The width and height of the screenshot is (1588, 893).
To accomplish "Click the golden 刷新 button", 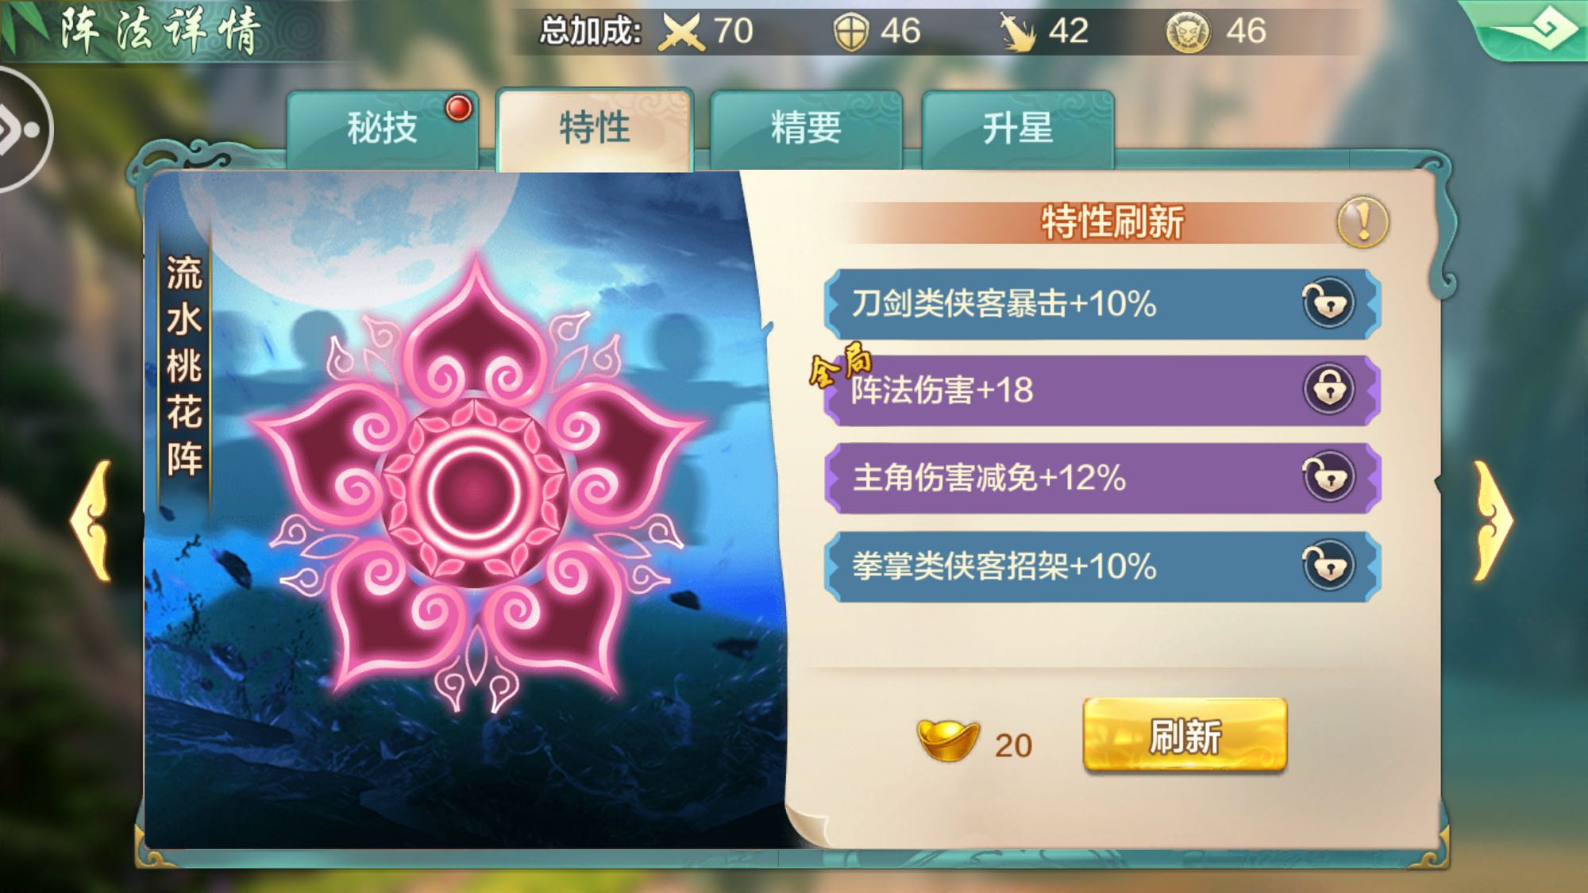I will 1185,736.
